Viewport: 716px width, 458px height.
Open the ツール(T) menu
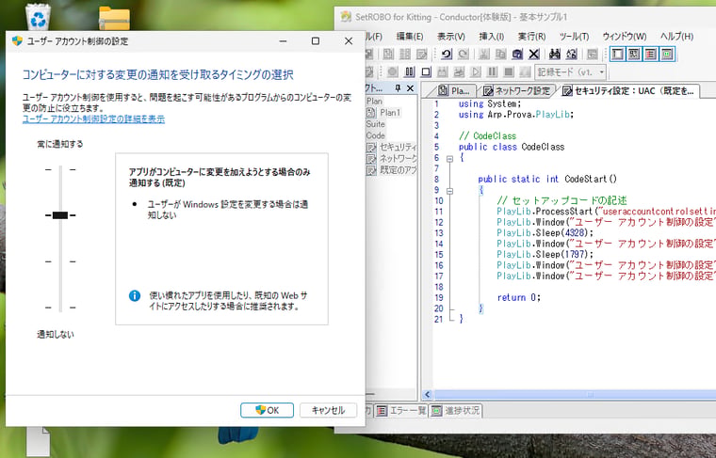click(574, 37)
